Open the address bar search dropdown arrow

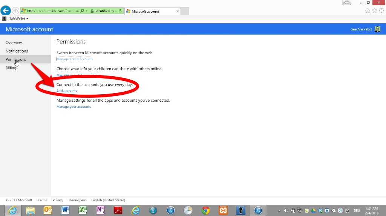(x=87, y=11)
